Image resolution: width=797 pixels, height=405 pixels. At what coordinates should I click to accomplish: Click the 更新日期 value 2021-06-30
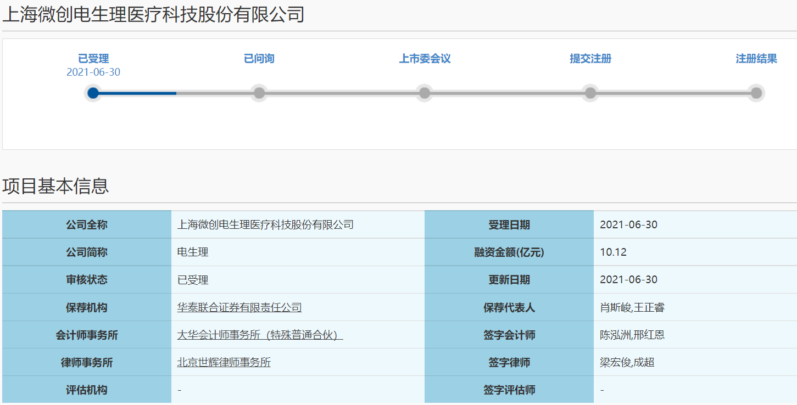click(628, 280)
